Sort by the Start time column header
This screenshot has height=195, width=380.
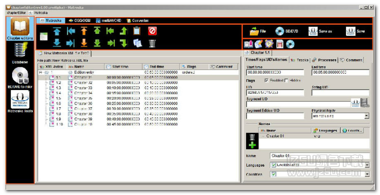pos(123,67)
